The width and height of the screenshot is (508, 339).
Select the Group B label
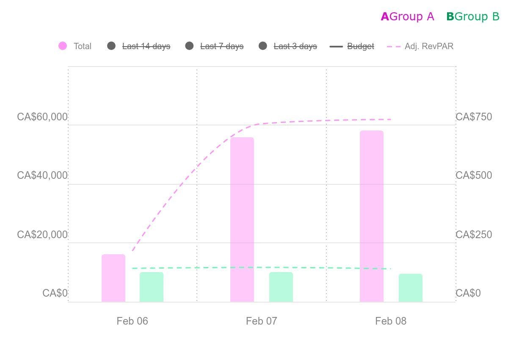[x=477, y=17]
